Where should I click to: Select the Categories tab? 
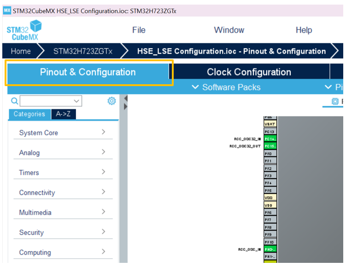point(29,114)
